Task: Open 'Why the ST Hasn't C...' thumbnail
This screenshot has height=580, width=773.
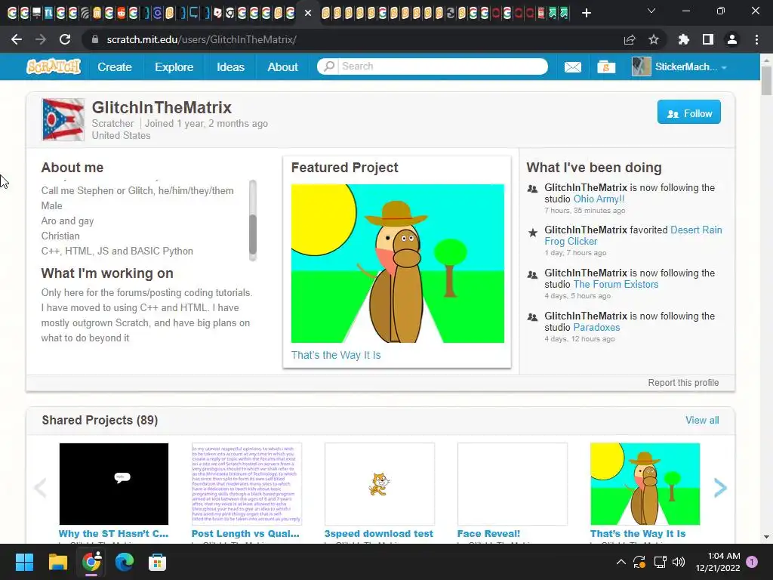Action: point(114,484)
